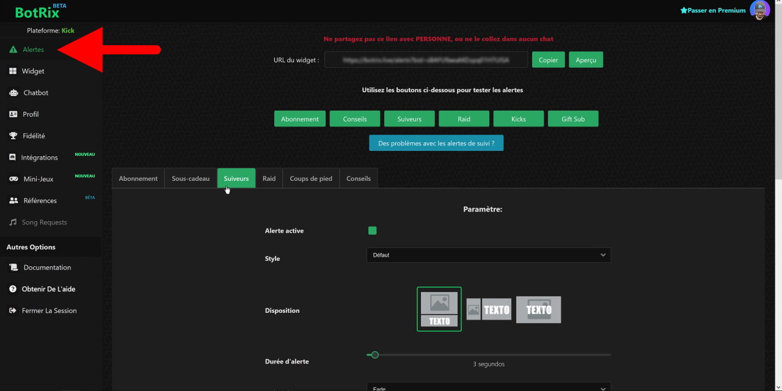Select the Suiveurs tab
Image resolution: width=782 pixels, height=391 pixels.
click(x=236, y=178)
